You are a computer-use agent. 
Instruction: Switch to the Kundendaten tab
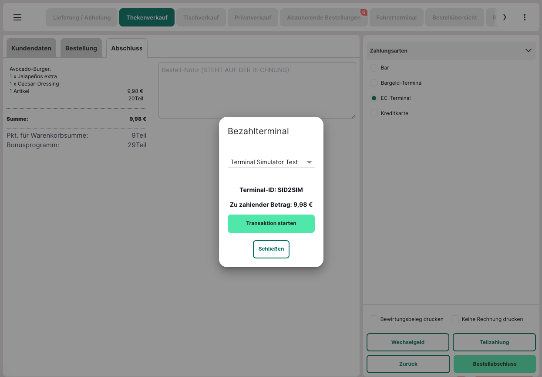click(31, 48)
